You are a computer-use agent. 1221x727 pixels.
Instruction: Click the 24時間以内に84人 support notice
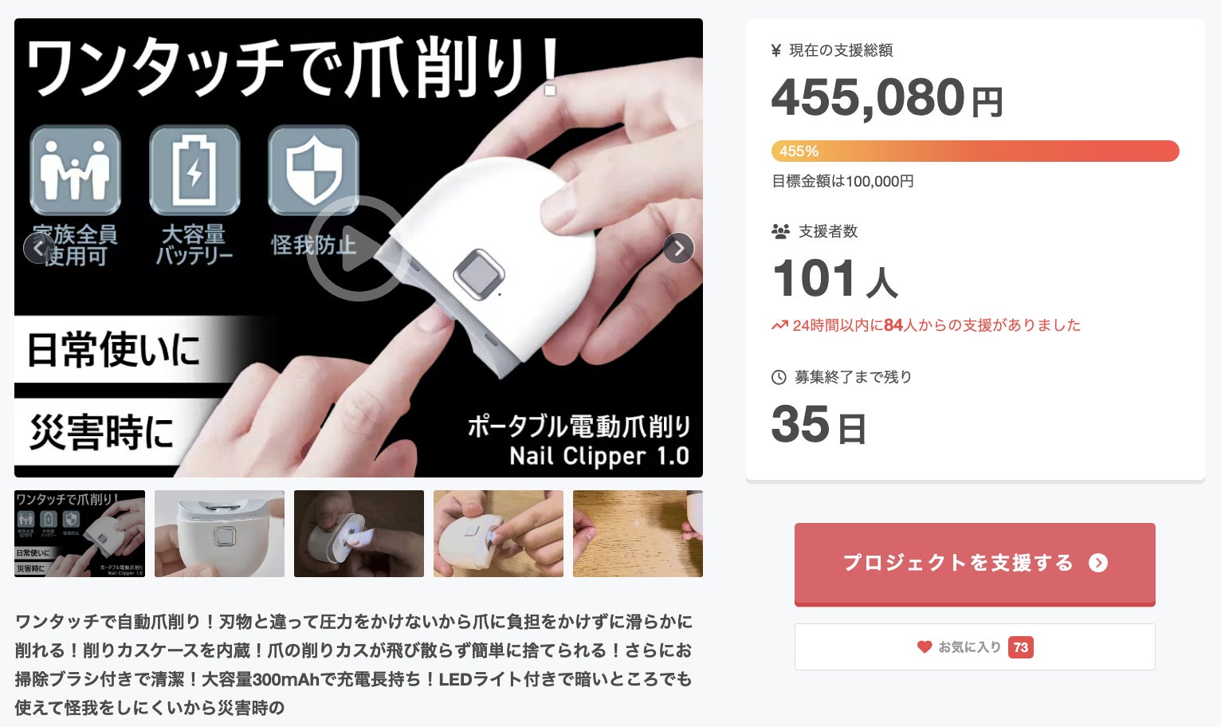[x=926, y=325]
